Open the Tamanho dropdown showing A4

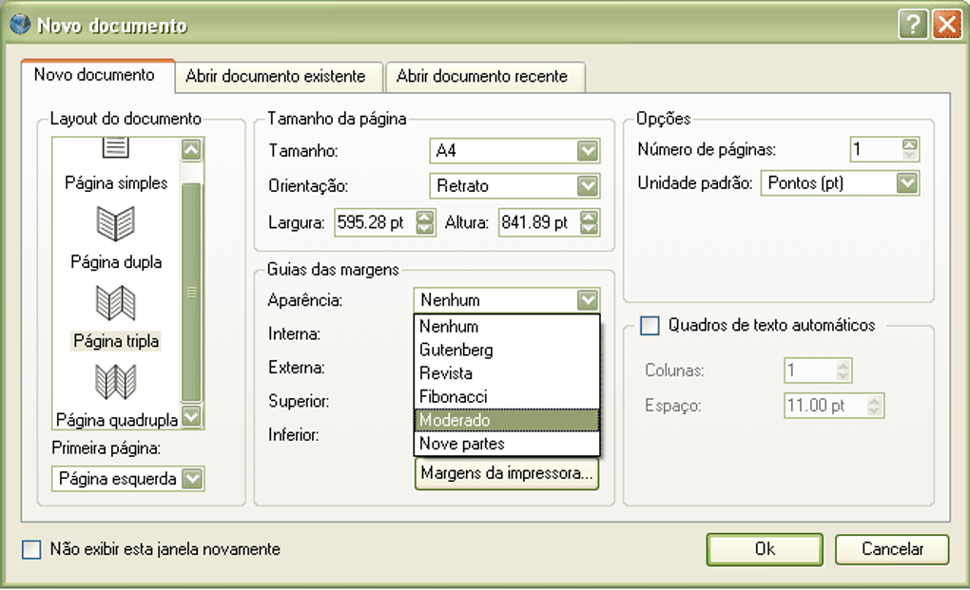coord(587,150)
